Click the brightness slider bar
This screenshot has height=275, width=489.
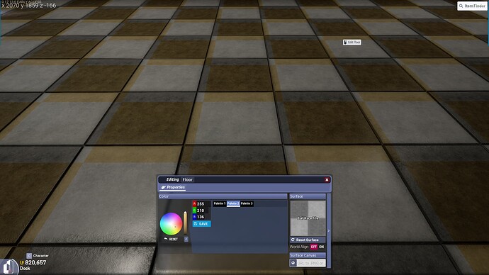(x=185, y=223)
